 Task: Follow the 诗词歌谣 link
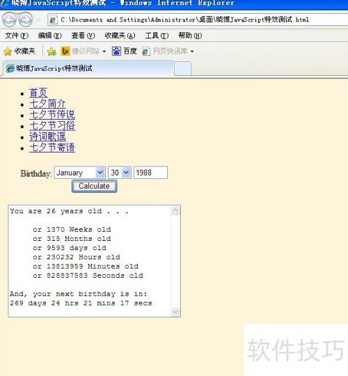click(47, 136)
